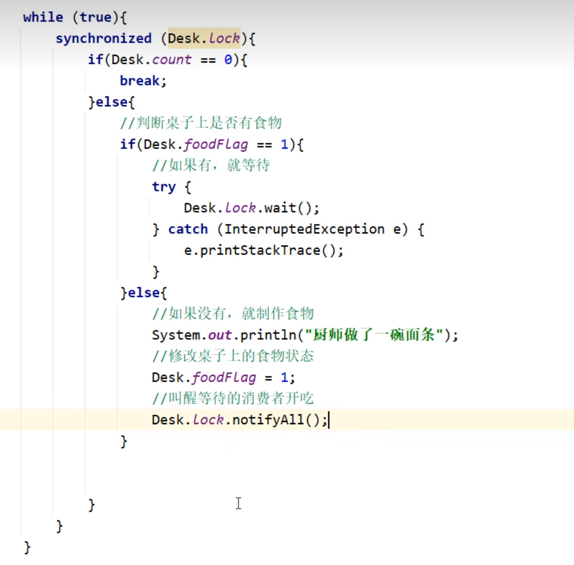
Task: Click the comment 叫醒等待的消费者开吃
Action: (x=233, y=398)
